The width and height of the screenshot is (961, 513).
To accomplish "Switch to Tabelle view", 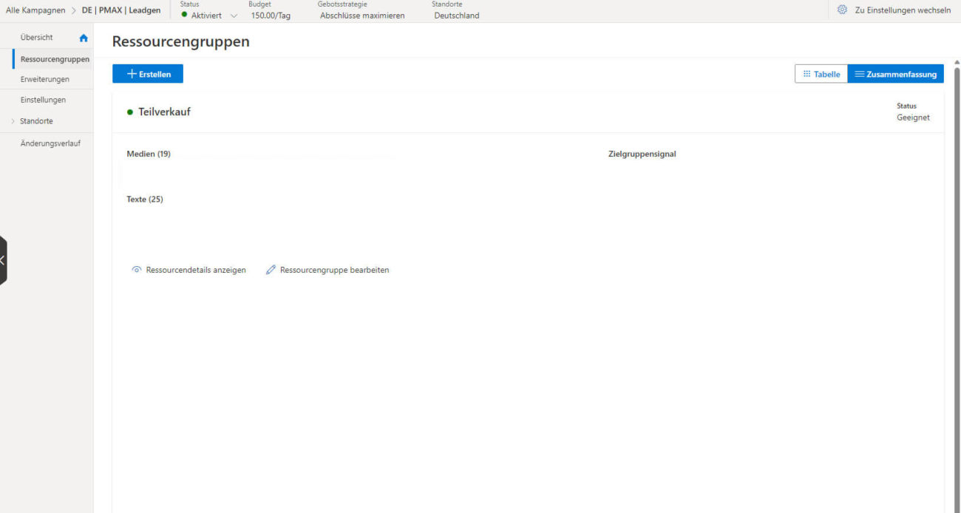I will [821, 74].
